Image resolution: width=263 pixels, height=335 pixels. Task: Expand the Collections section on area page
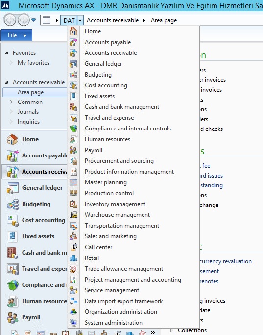click(172, 330)
